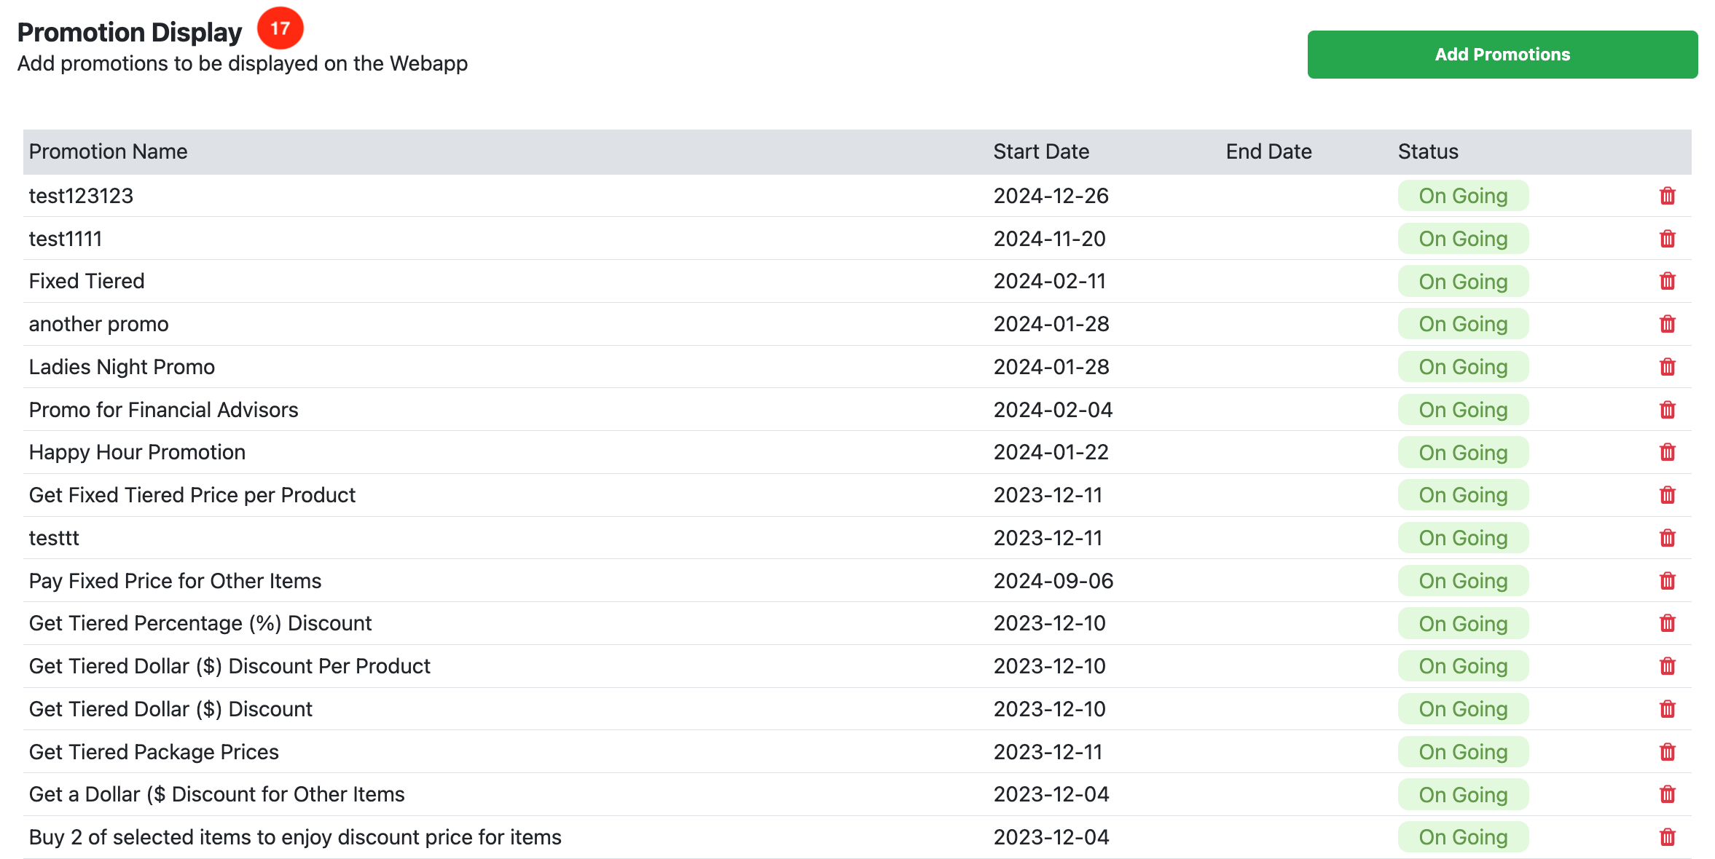Delete the Ladies Night Promo entry
The image size is (1715, 859).
[x=1667, y=367]
